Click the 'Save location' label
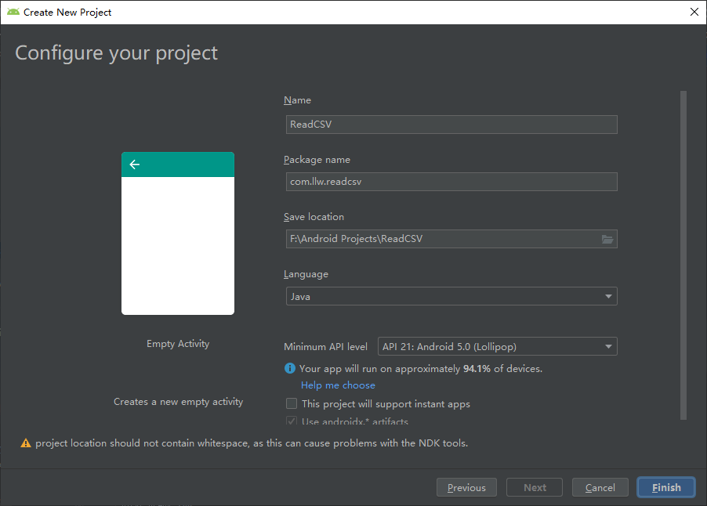Viewport: 707px width, 506px height. pyautogui.click(x=314, y=217)
